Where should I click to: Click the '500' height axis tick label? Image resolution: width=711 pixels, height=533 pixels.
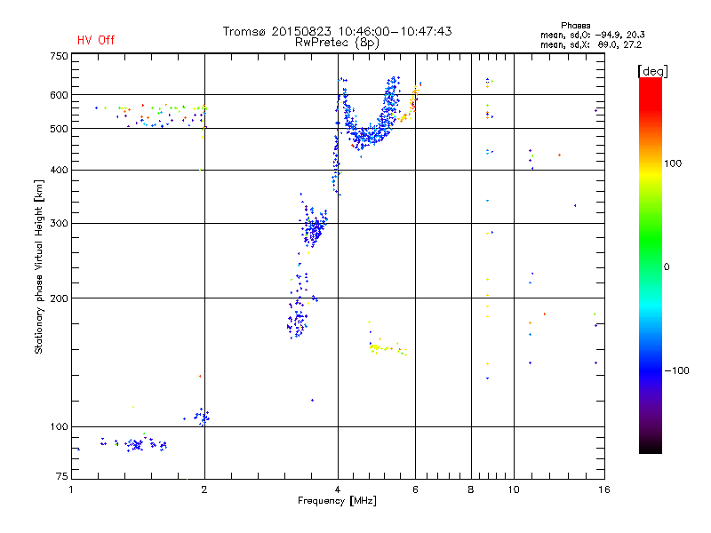(x=59, y=129)
